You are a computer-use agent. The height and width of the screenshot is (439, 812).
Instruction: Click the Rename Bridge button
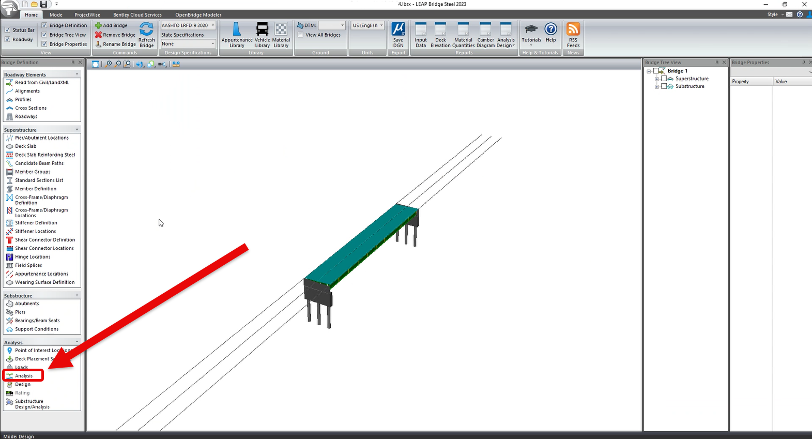115,44
